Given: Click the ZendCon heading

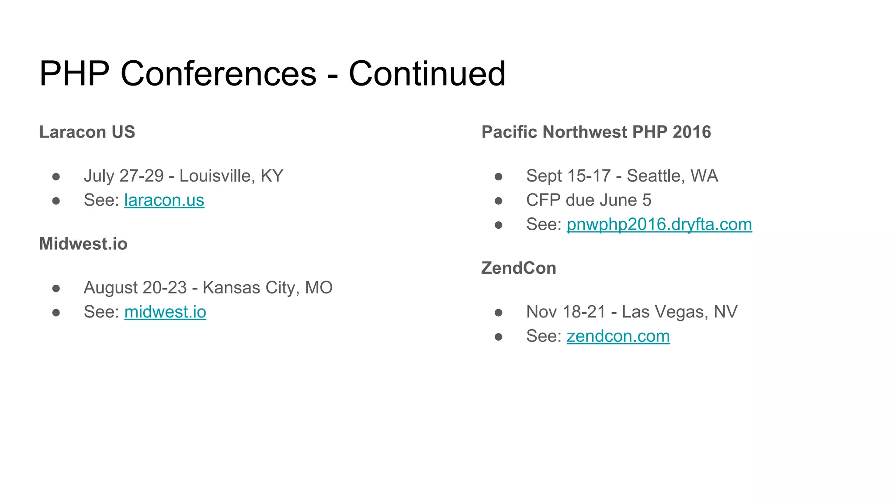Looking at the screenshot, I should coord(519,268).
